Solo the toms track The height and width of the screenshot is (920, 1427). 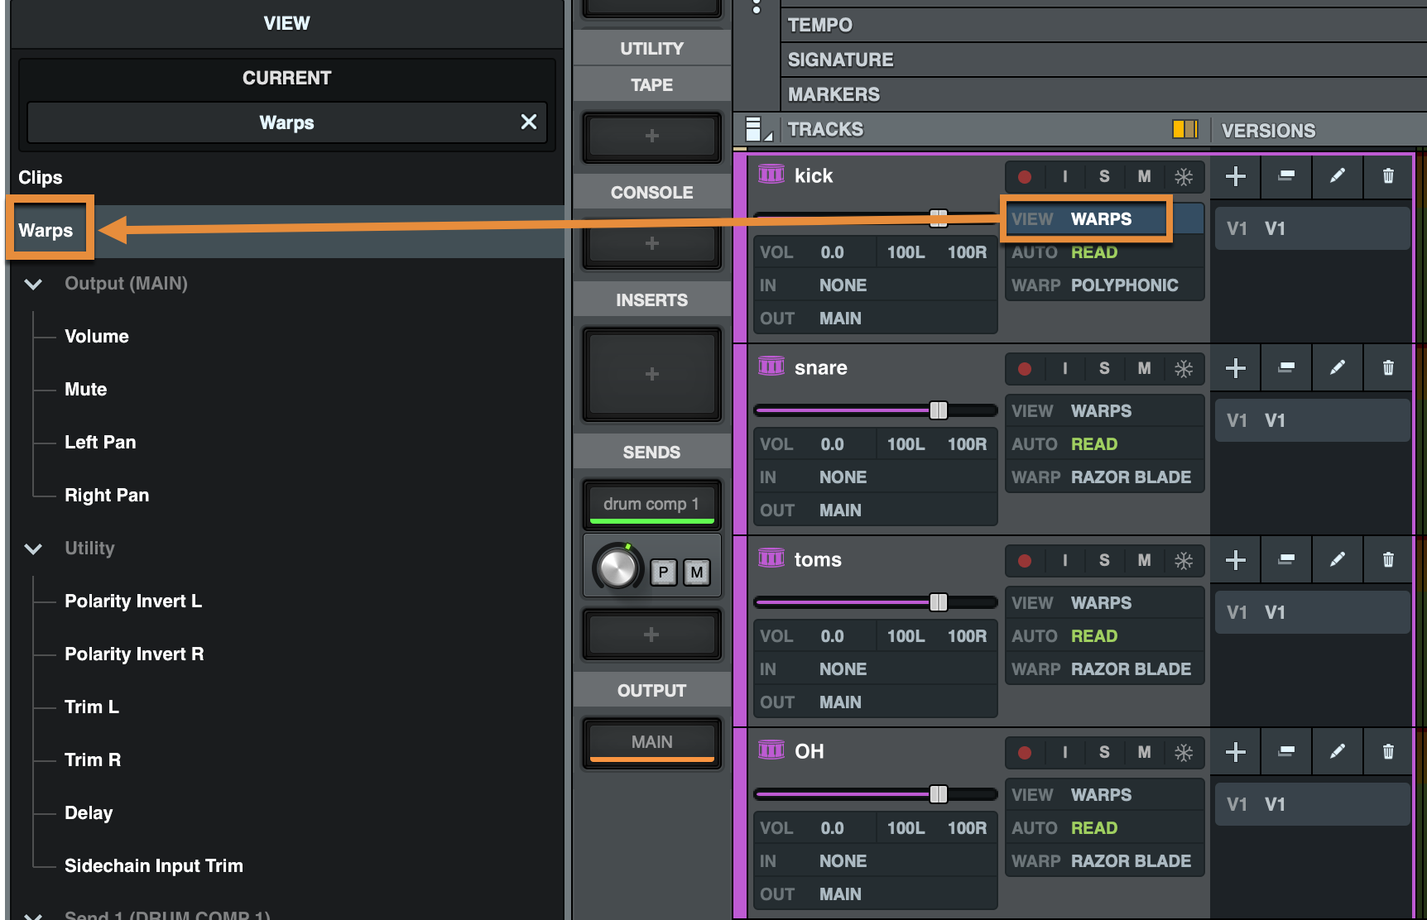[x=1104, y=560]
